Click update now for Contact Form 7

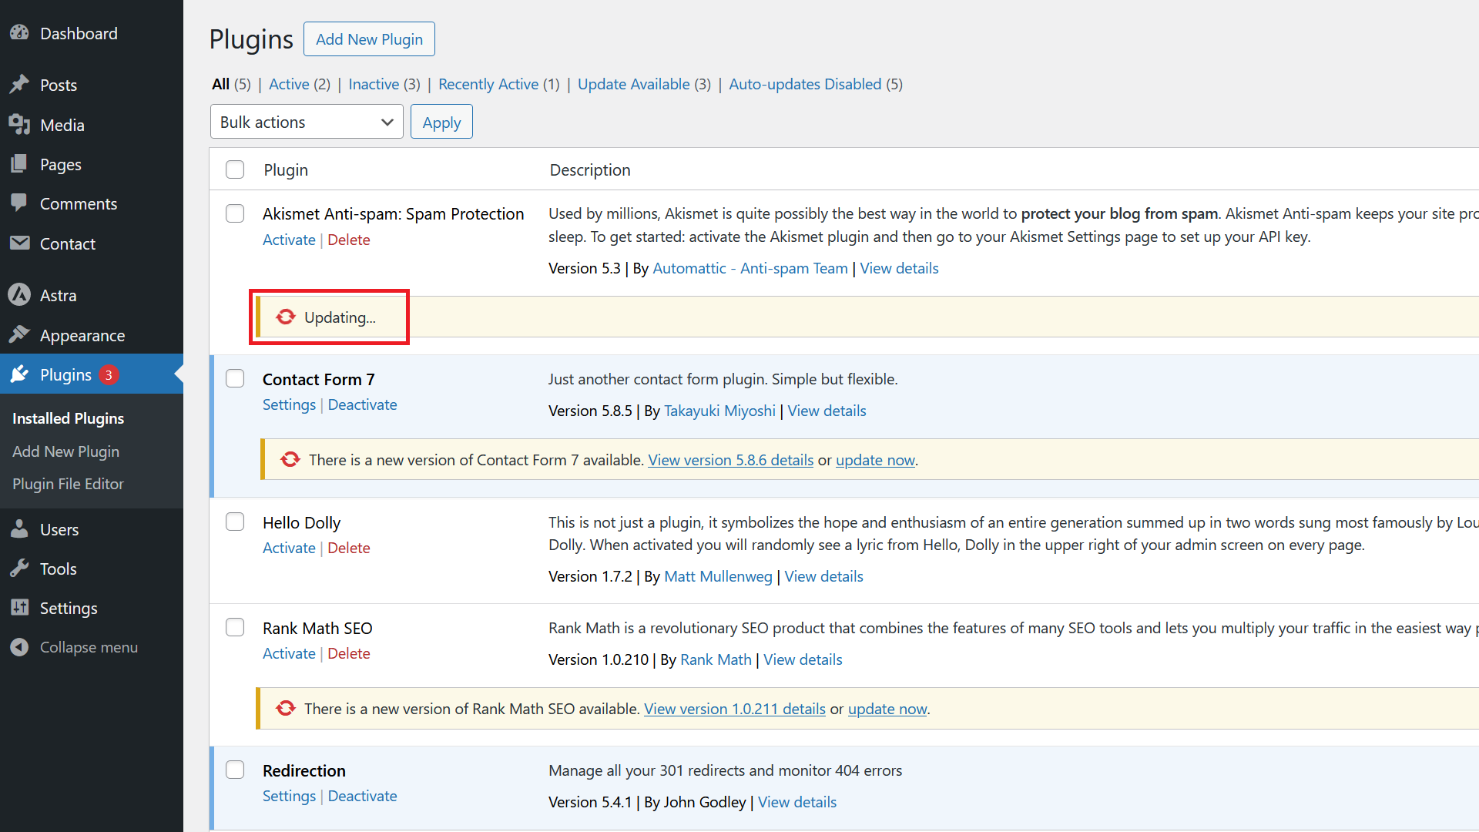pyautogui.click(x=874, y=460)
